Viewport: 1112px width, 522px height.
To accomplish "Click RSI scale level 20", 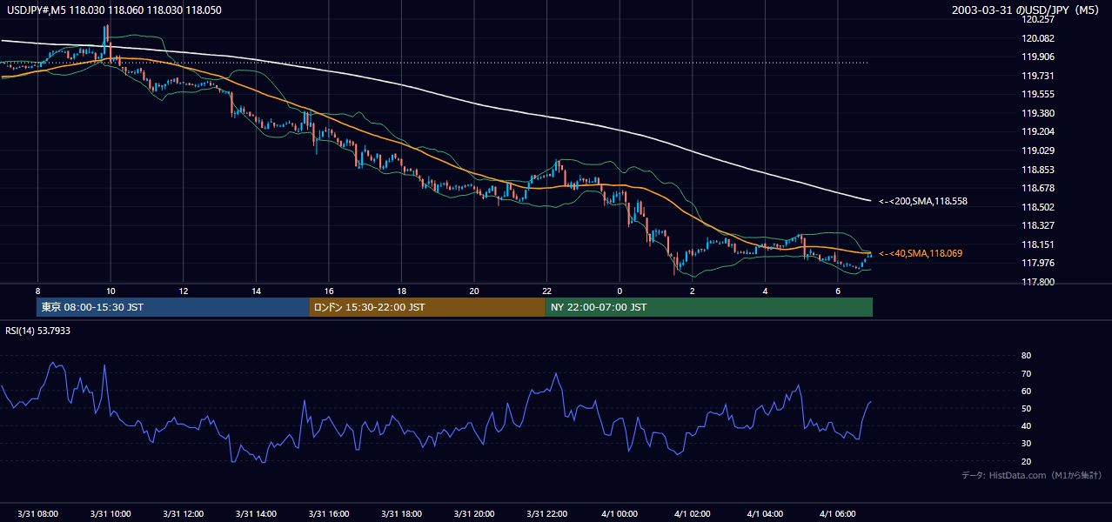I will 1026,461.
